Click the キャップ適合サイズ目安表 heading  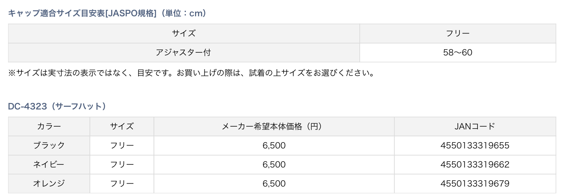point(108,13)
